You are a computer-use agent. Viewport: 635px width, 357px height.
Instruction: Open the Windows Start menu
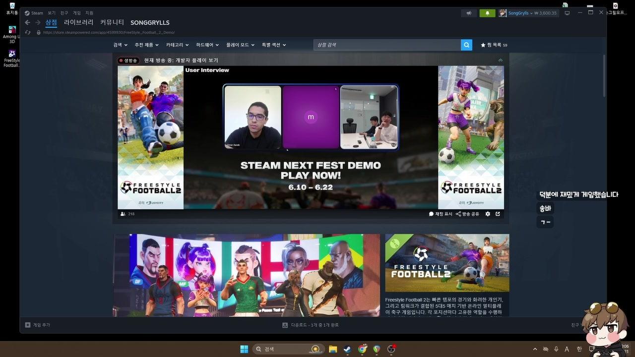click(x=244, y=349)
